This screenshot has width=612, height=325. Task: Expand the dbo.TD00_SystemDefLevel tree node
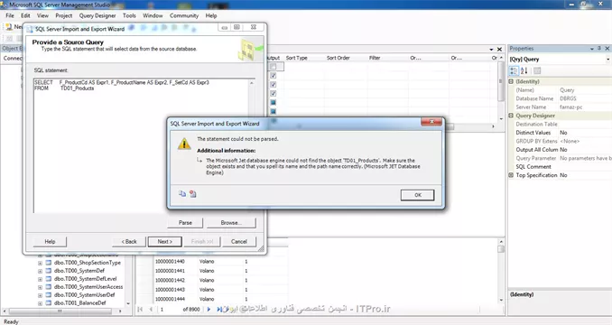point(40,279)
